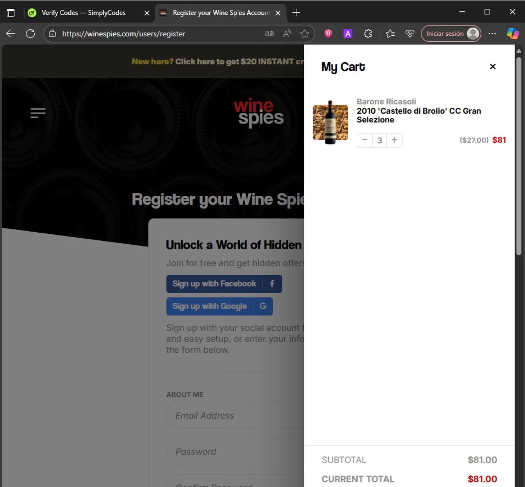This screenshot has width=525, height=487.
Task: Reload the current page
Action: point(30,34)
